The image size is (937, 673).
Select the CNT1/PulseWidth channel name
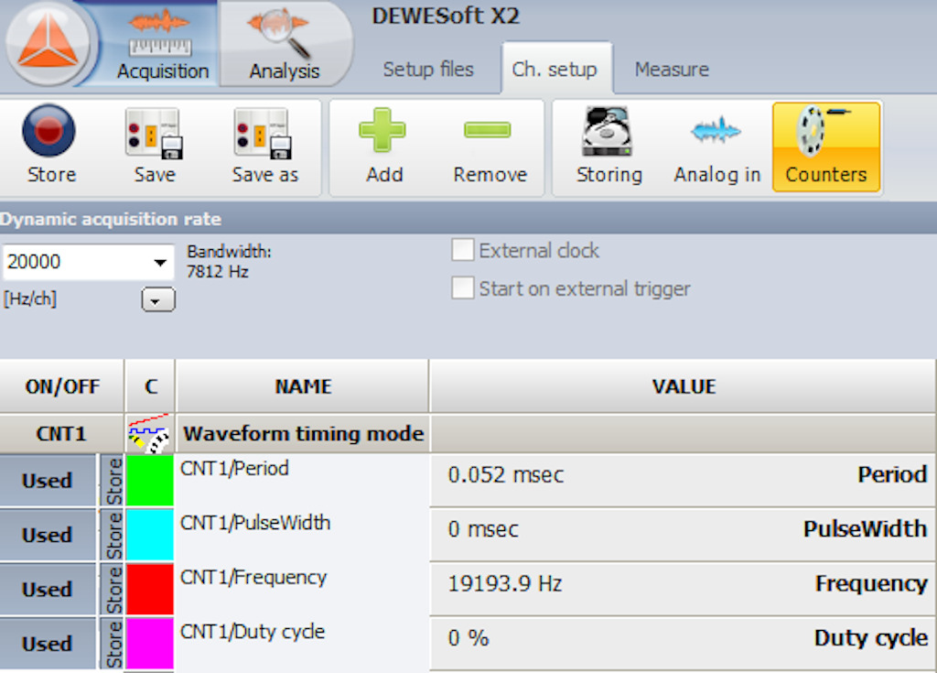pos(254,522)
